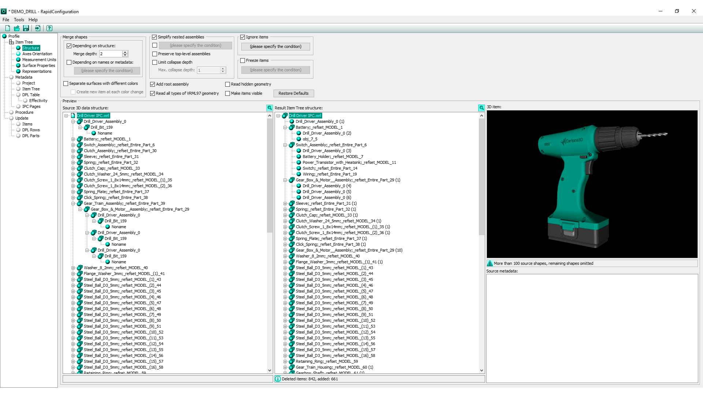Click the Merge depth input field
The width and height of the screenshot is (703, 395).
tap(111, 53)
